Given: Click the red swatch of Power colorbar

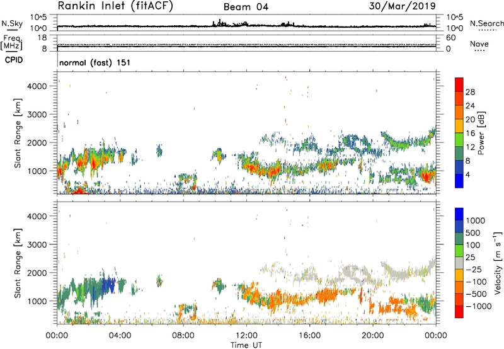Looking at the screenshot, I should (459, 84).
